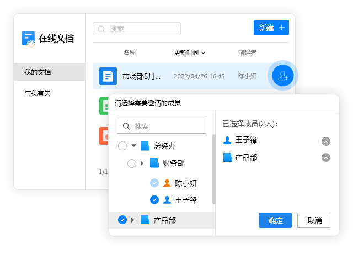This screenshot has height=254, width=353.
Task: Click the 总经办 folder icon
Action: tap(145, 146)
